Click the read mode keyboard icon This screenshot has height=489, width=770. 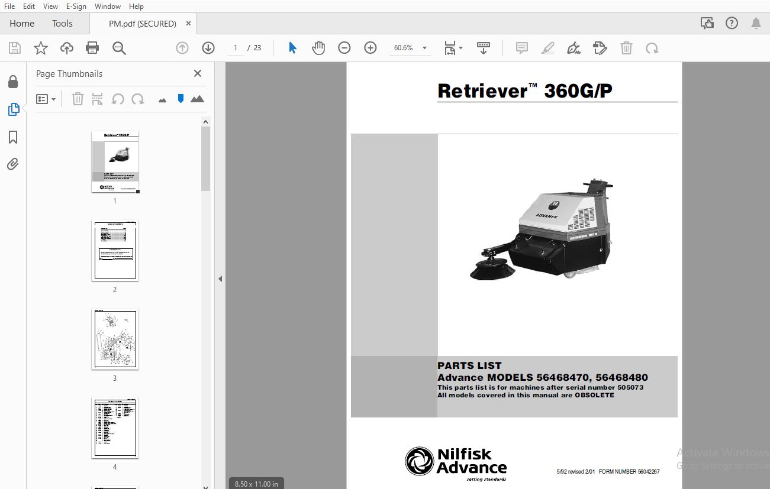tap(484, 48)
